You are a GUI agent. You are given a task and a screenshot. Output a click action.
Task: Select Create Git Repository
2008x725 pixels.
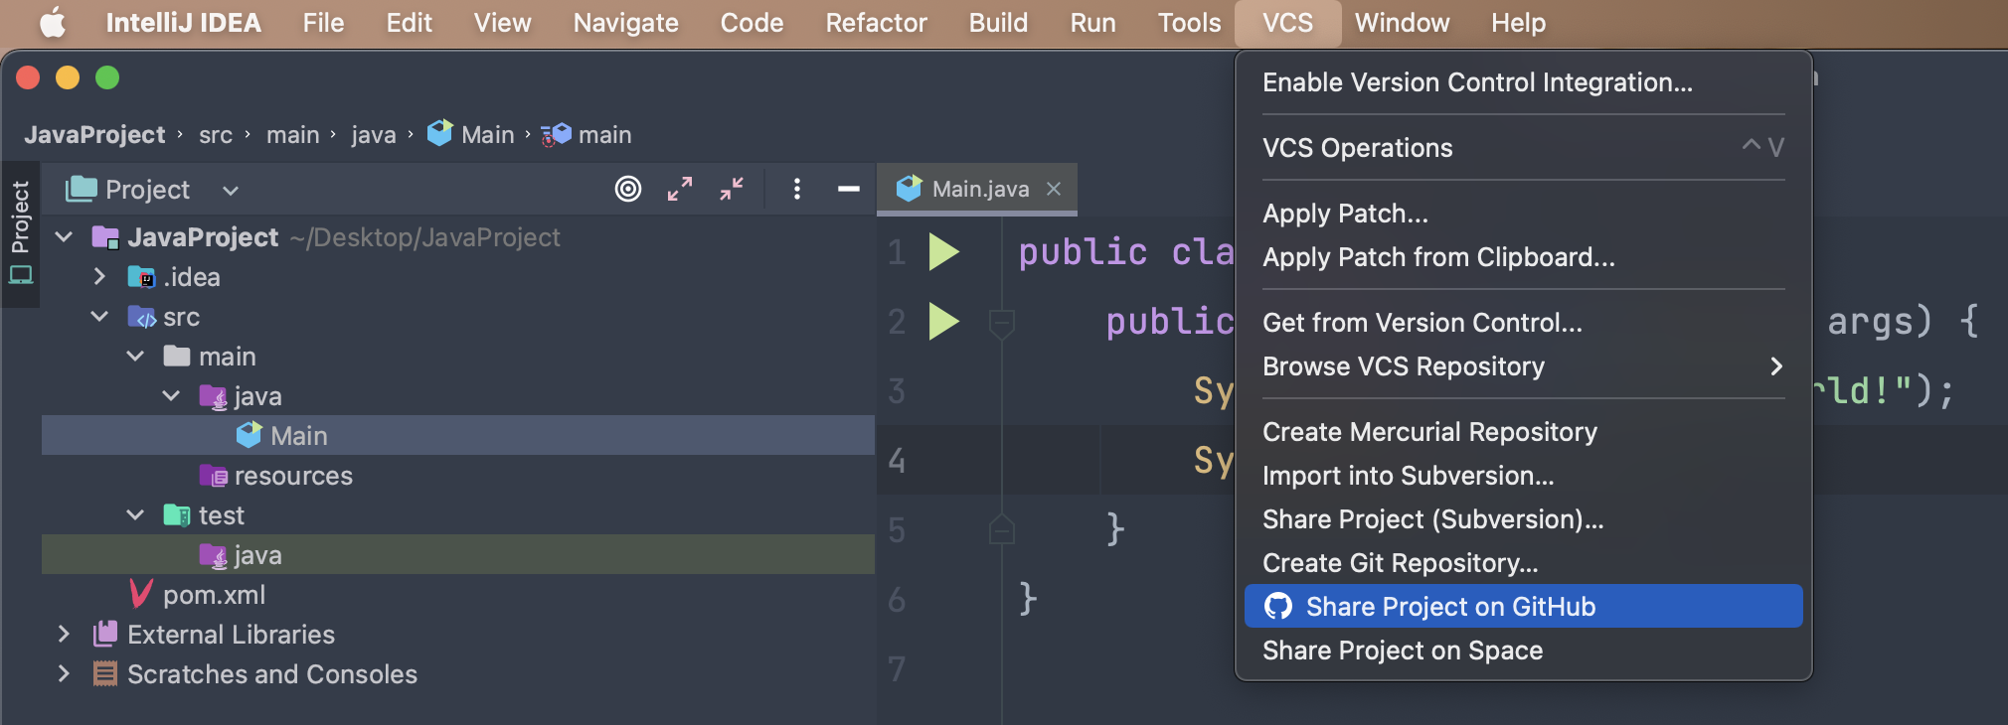point(1523,563)
